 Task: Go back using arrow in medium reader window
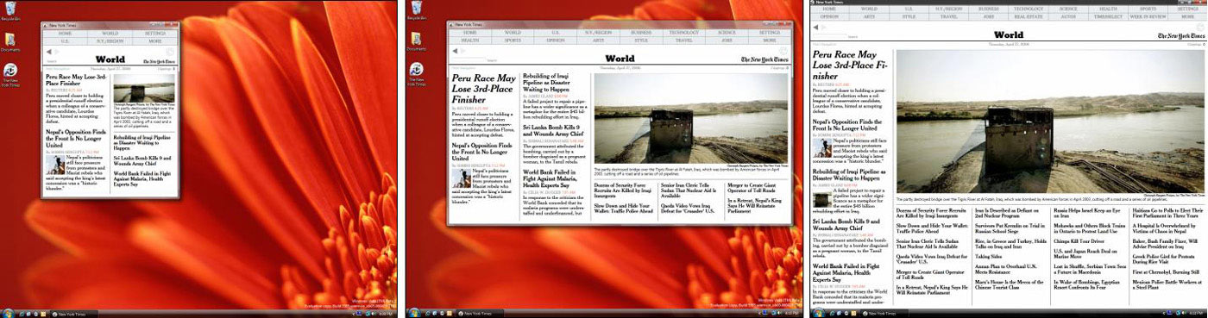tap(455, 51)
